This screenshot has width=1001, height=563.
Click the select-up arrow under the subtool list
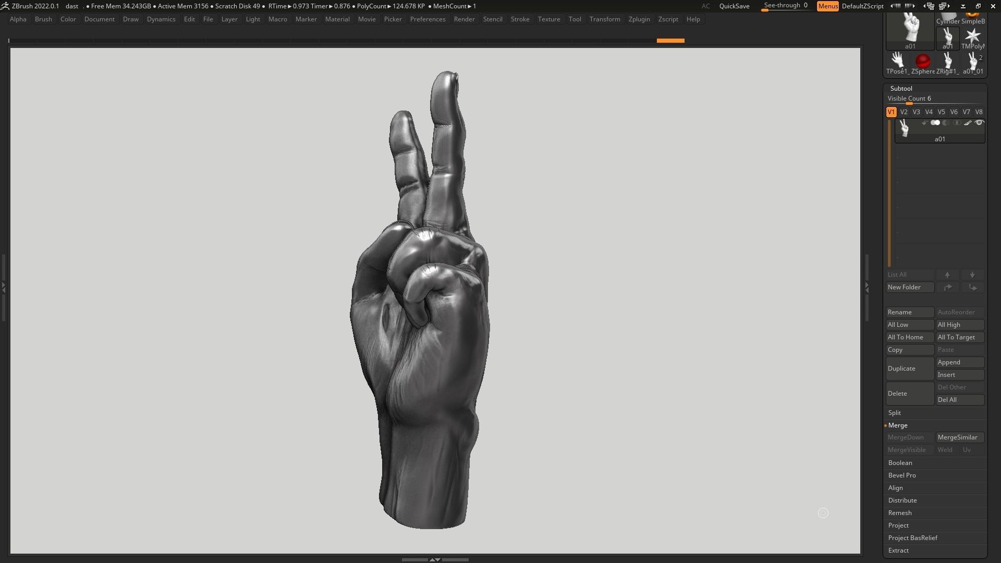tap(947, 275)
